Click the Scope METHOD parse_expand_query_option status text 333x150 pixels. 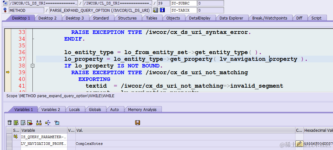point(60,96)
